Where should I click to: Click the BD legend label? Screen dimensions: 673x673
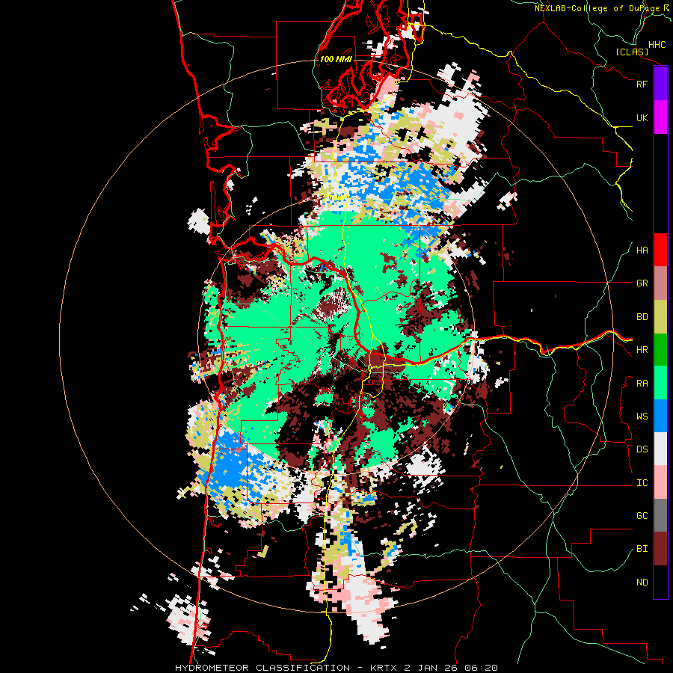tap(642, 317)
